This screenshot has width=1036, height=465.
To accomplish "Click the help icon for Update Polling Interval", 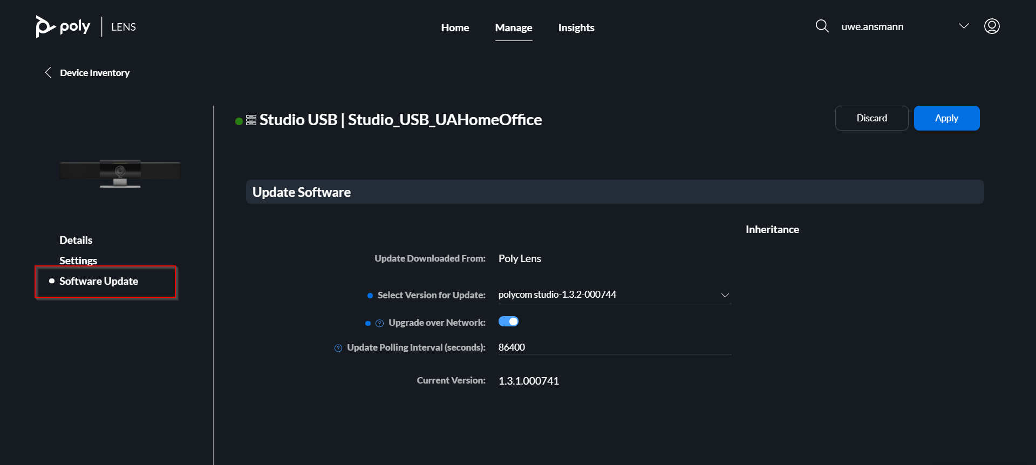I will pos(338,348).
